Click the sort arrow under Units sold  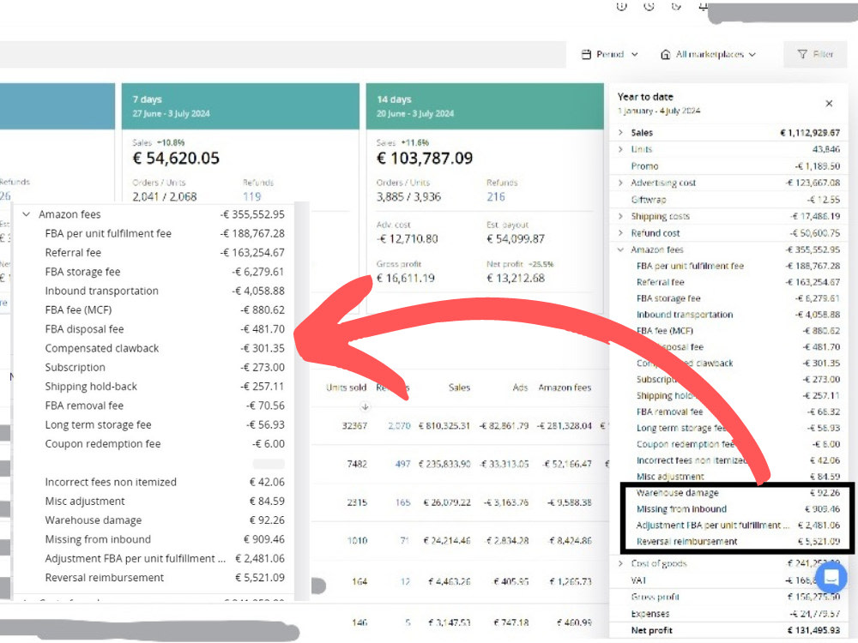365,406
